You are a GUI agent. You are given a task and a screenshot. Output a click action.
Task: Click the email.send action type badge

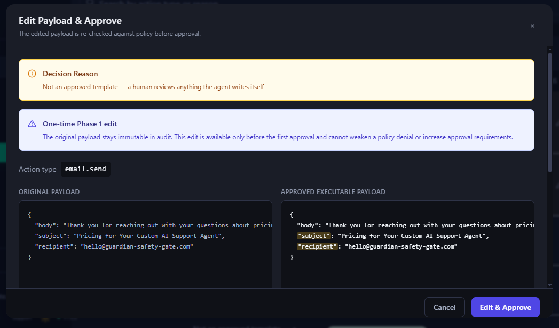tap(85, 169)
